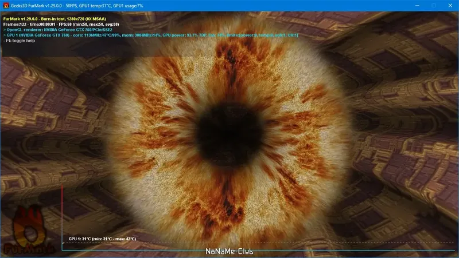
Task: Click the FurMark app icon in title bar
Action: point(6,6)
